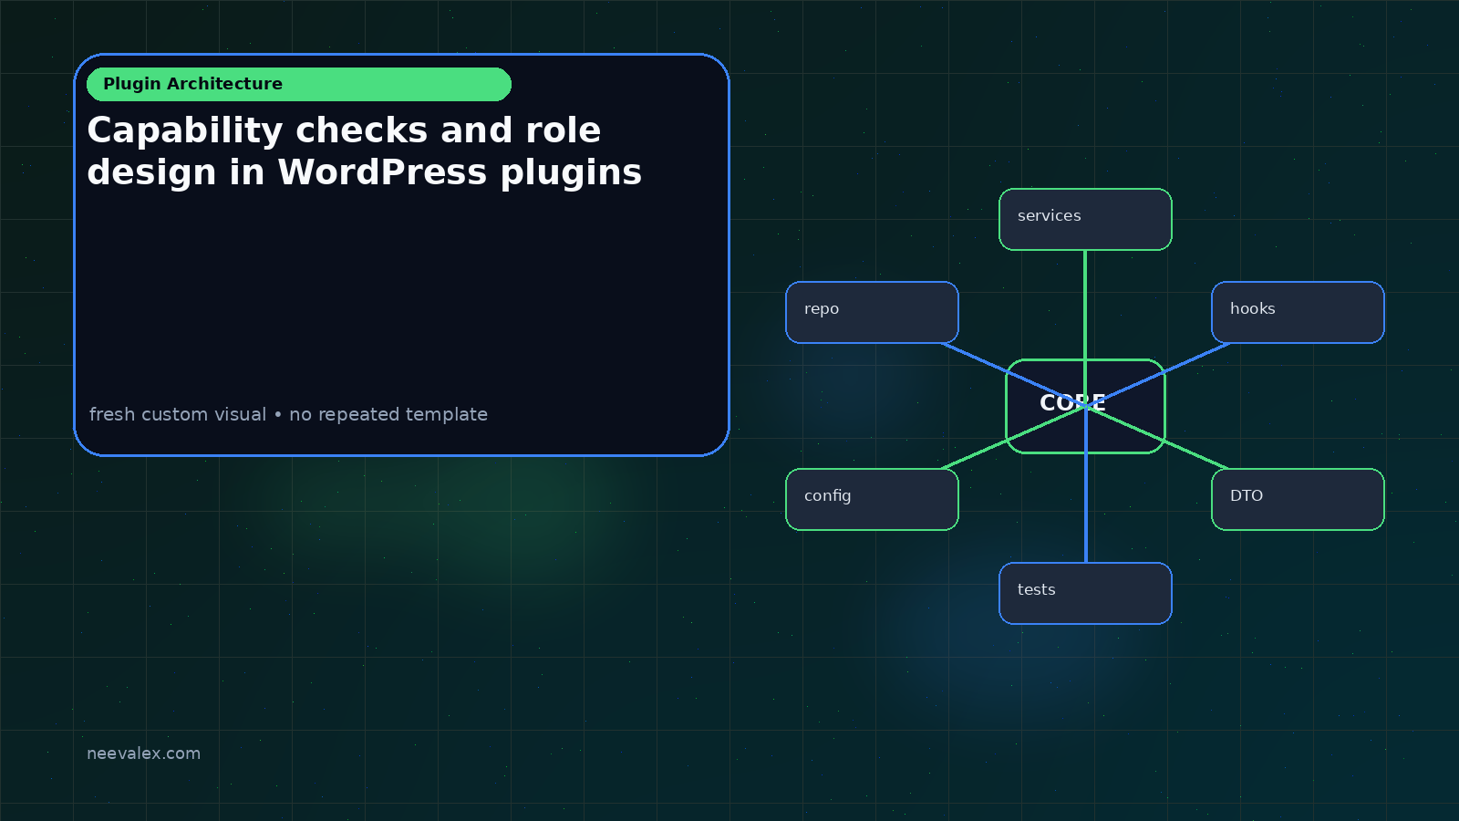Select the repo node box

[872, 312]
